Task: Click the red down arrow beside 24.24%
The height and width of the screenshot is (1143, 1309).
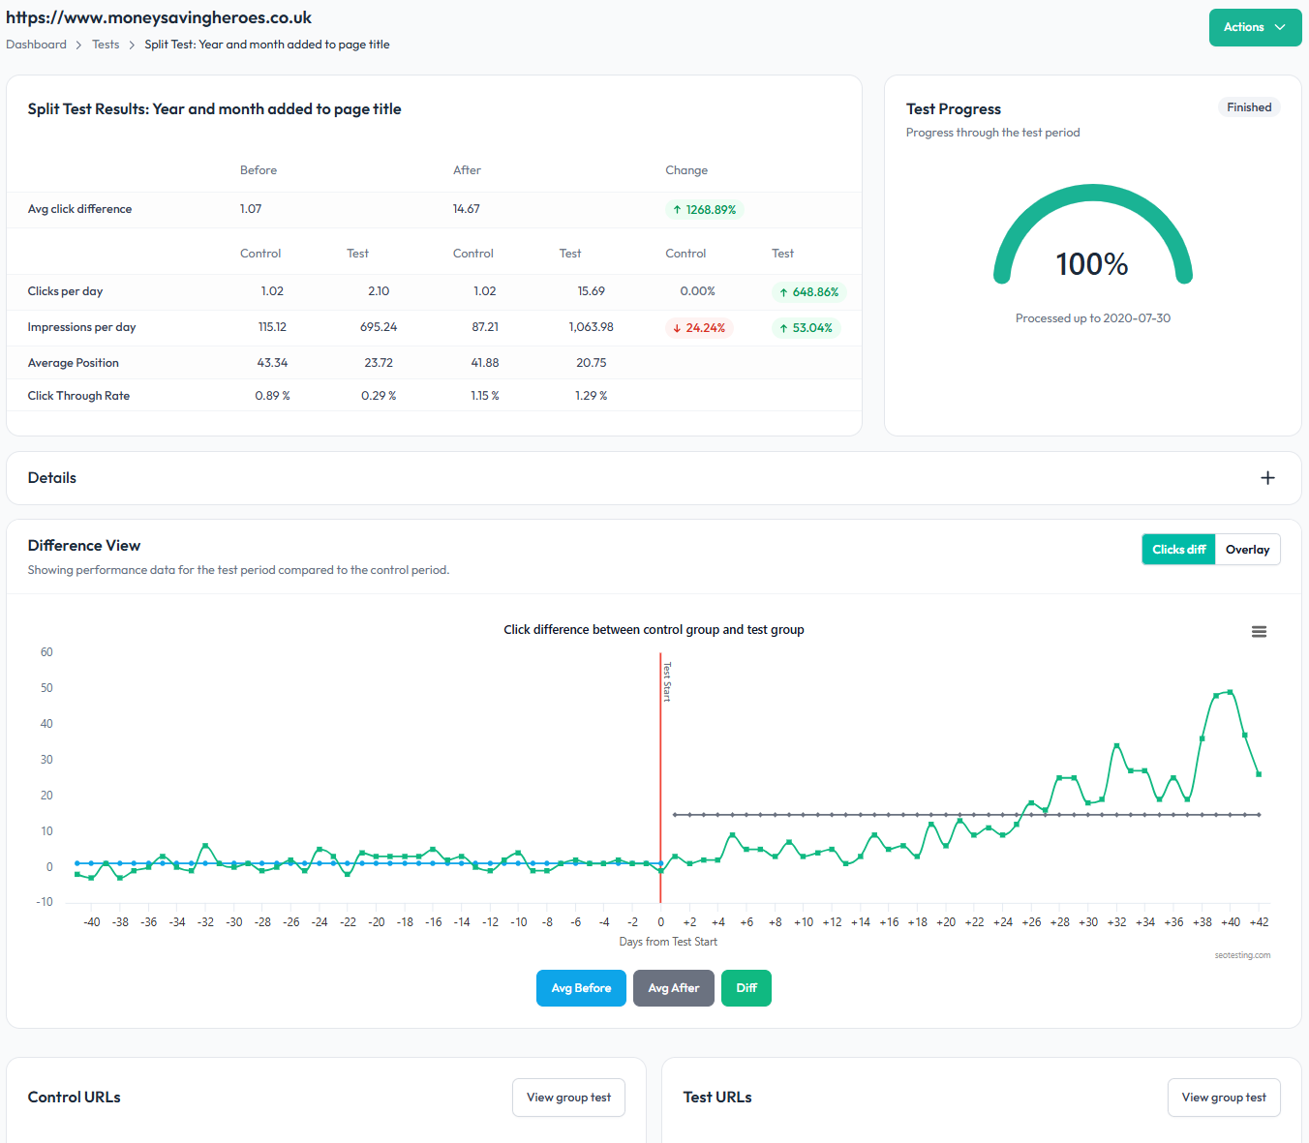Action: [x=676, y=327]
